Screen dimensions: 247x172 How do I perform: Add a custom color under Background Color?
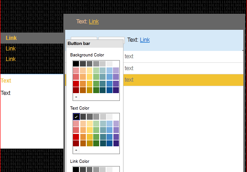click(x=76, y=97)
